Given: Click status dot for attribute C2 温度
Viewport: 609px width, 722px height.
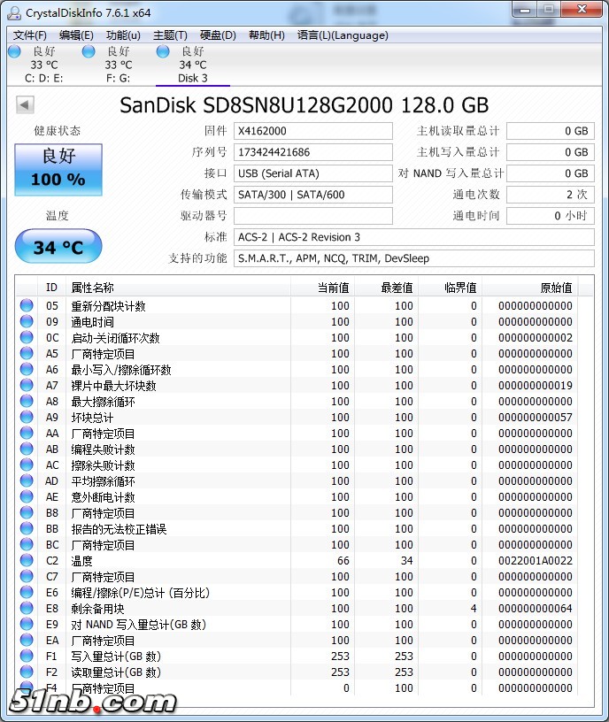Looking at the screenshot, I should 27,560.
